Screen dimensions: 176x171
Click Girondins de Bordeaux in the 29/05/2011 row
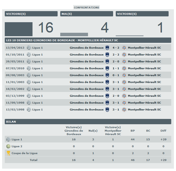click(x=87, y=61)
